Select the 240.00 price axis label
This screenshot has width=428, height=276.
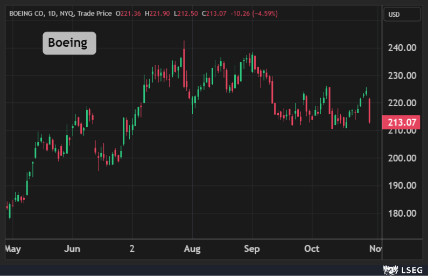[x=402, y=48]
